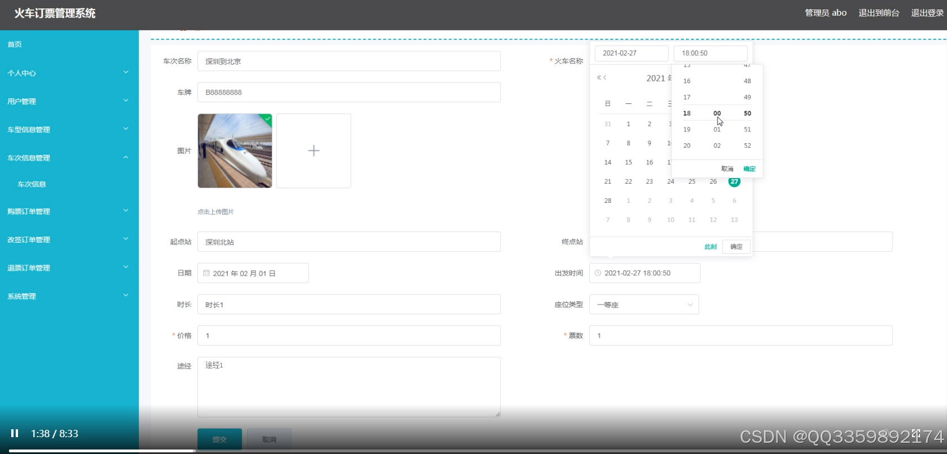Click 管理员 abo in header
947x454 pixels.
coord(825,13)
